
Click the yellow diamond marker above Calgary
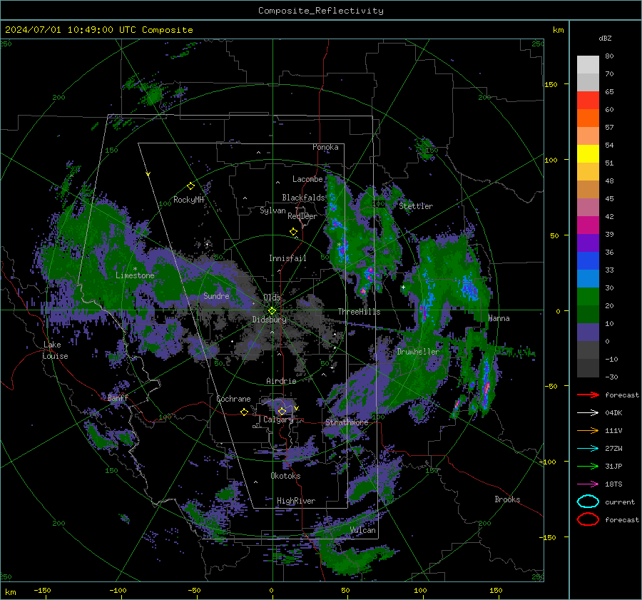tap(282, 411)
